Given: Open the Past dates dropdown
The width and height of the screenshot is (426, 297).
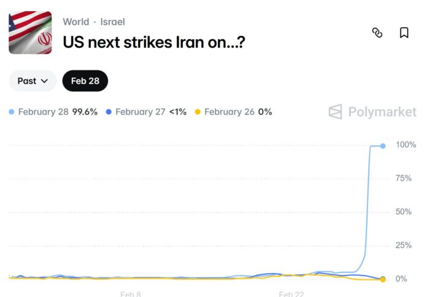Looking at the screenshot, I should click(33, 81).
